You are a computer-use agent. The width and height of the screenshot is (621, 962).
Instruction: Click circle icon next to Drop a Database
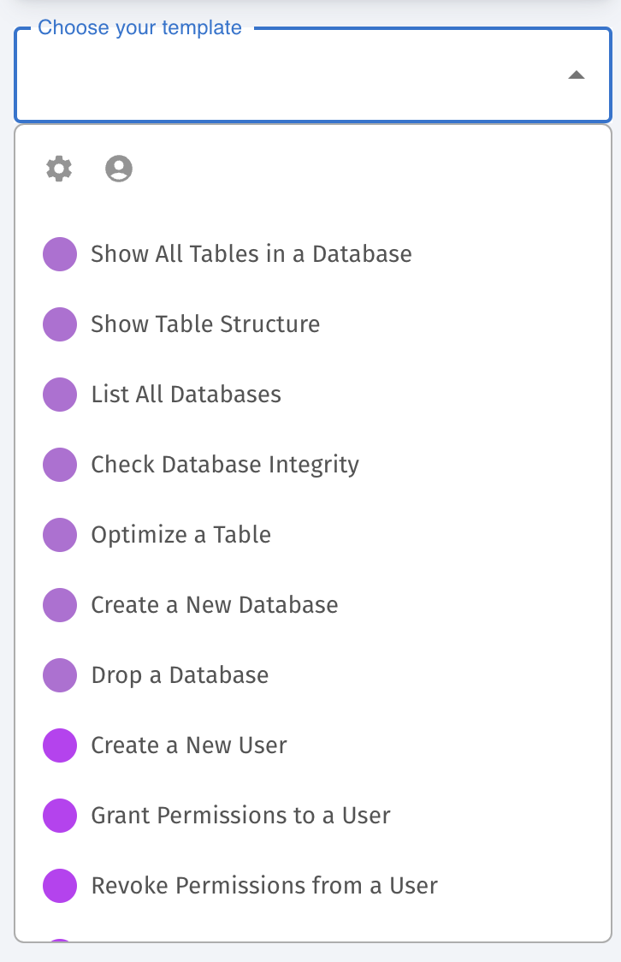(60, 675)
